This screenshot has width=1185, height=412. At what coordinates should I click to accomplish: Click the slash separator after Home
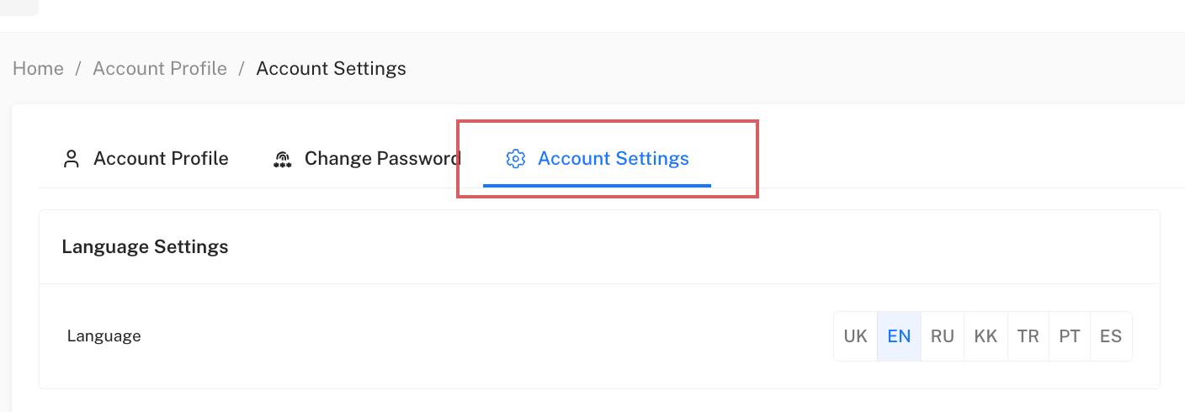pos(78,69)
